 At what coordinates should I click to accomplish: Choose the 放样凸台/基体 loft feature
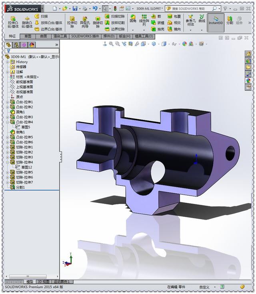coord(48,23)
